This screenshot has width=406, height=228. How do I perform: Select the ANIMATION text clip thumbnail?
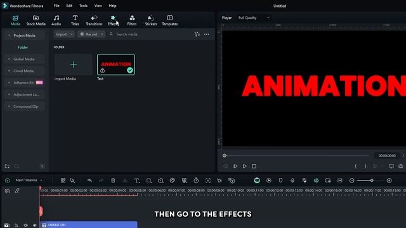point(115,65)
